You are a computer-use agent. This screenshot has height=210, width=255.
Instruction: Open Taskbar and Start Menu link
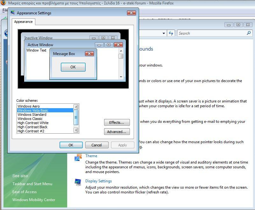32,184
